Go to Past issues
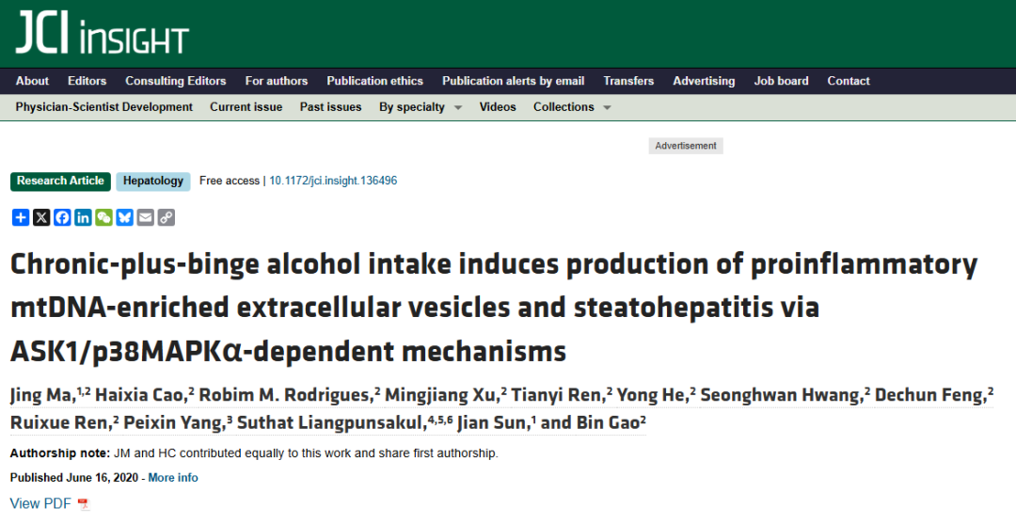1016x524 pixels. (330, 107)
